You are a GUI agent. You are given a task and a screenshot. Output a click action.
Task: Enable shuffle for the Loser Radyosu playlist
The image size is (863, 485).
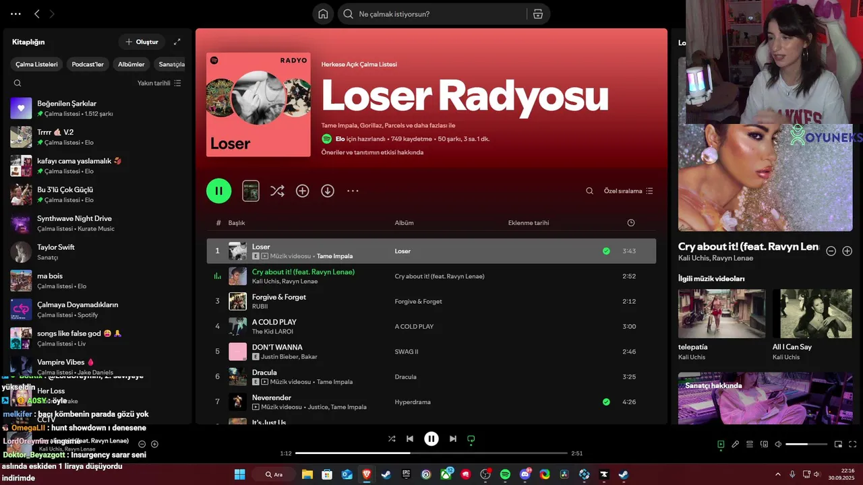277,191
